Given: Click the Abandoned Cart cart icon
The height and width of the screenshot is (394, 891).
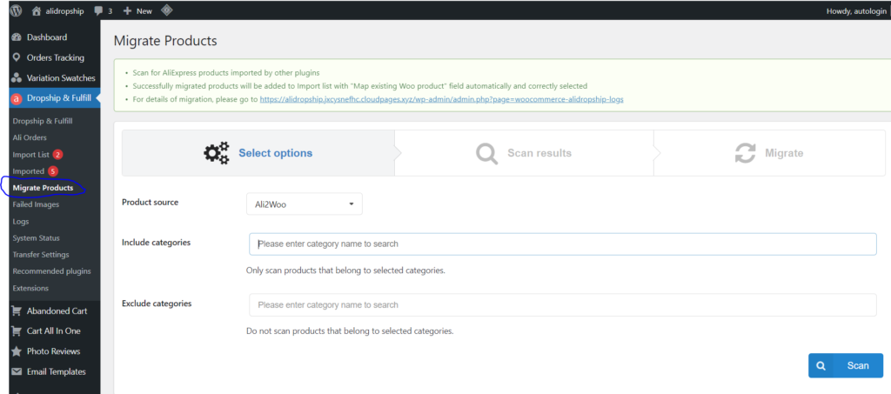Looking at the screenshot, I should click(17, 311).
